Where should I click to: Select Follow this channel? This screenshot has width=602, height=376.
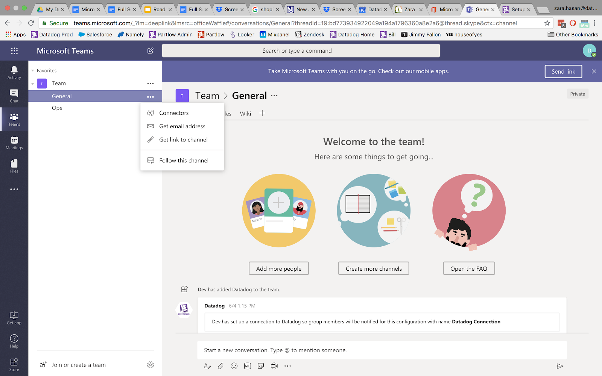[x=182, y=161]
